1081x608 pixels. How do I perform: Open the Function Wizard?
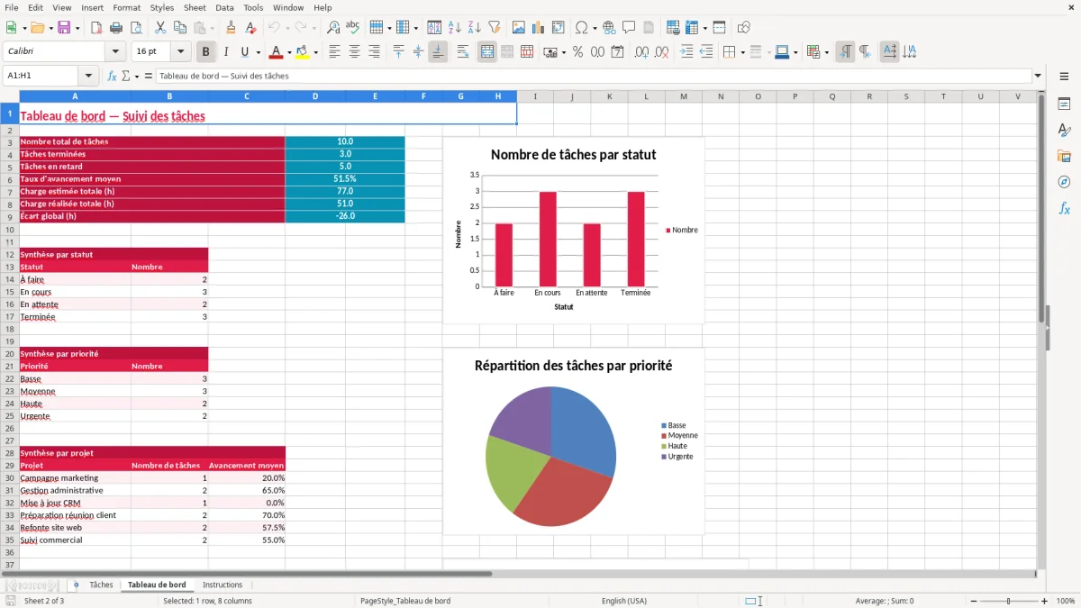click(x=113, y=77)
